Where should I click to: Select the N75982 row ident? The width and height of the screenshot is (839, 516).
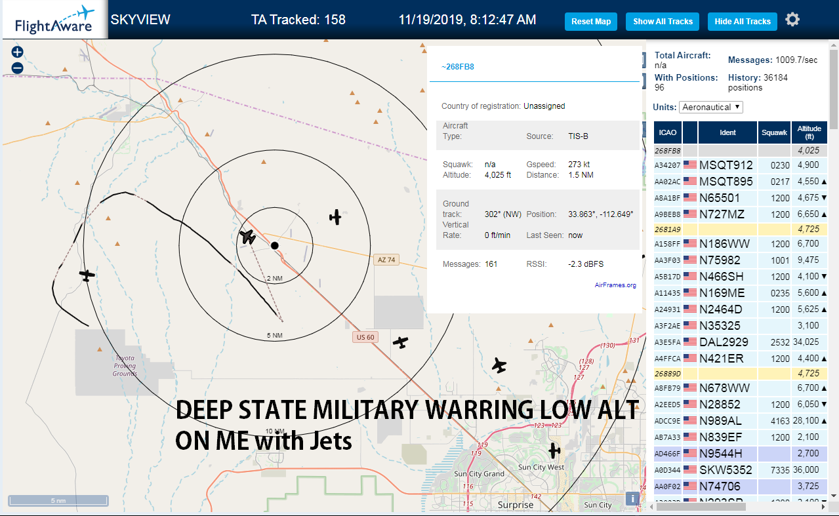(720, 260)
